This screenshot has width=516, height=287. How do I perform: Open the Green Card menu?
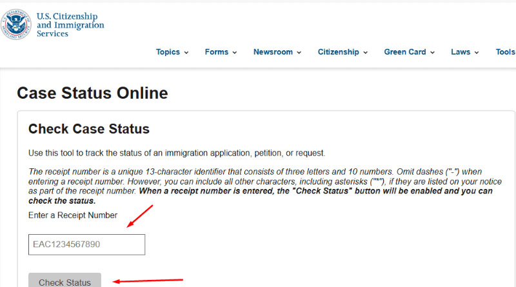(x=405, y=52)
